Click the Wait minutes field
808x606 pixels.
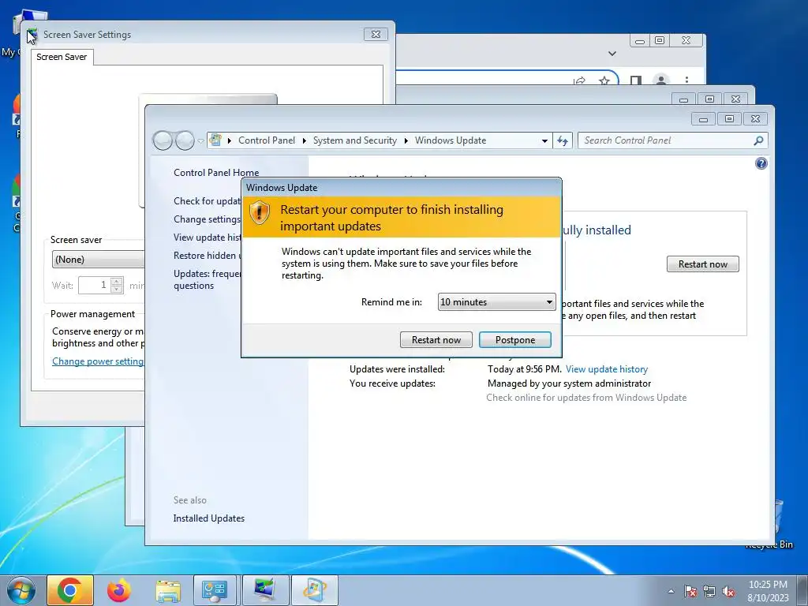pos(95,285)
